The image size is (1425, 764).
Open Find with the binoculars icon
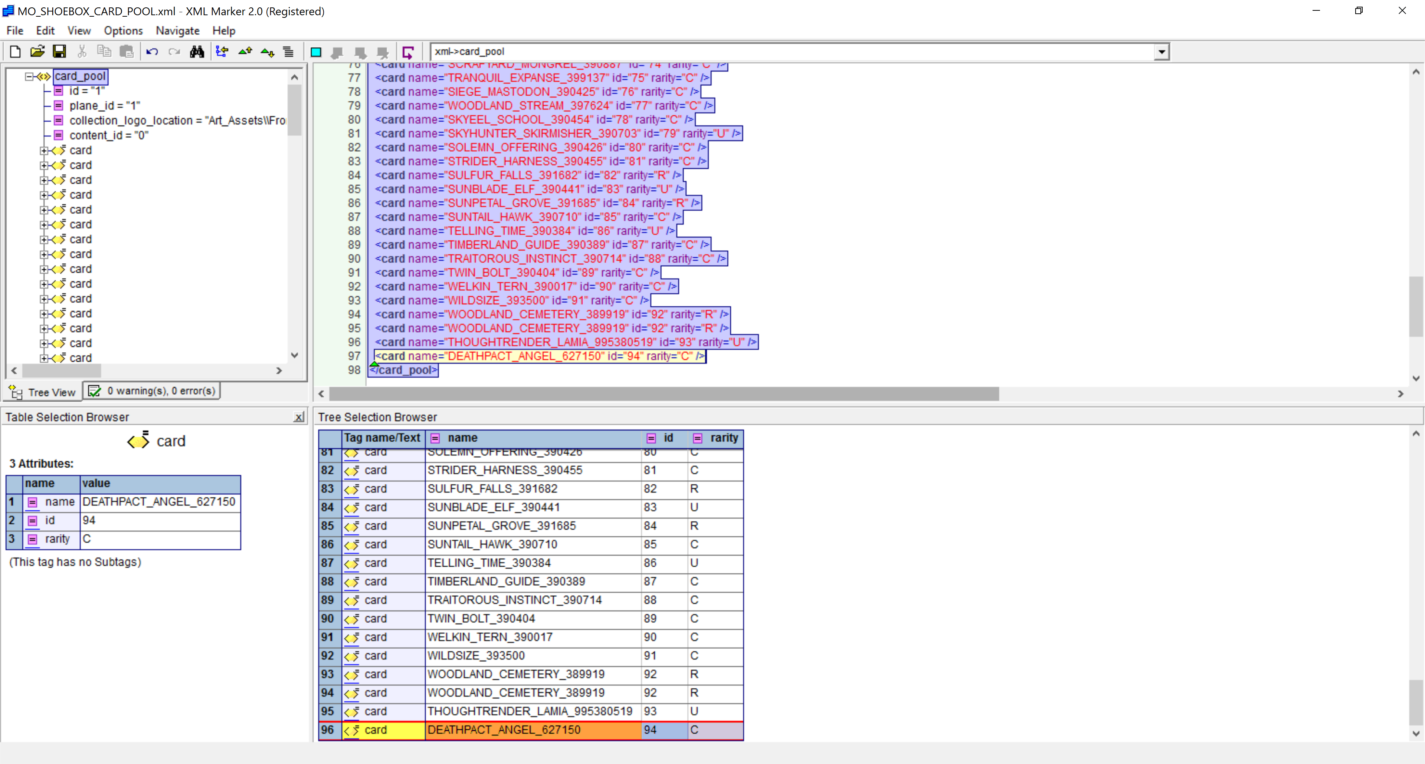pos(197,52)
